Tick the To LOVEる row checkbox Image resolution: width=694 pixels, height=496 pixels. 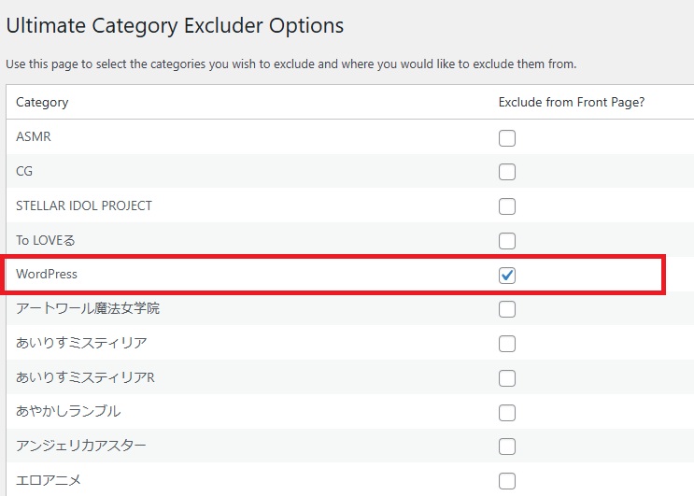[x=507, y=241]
